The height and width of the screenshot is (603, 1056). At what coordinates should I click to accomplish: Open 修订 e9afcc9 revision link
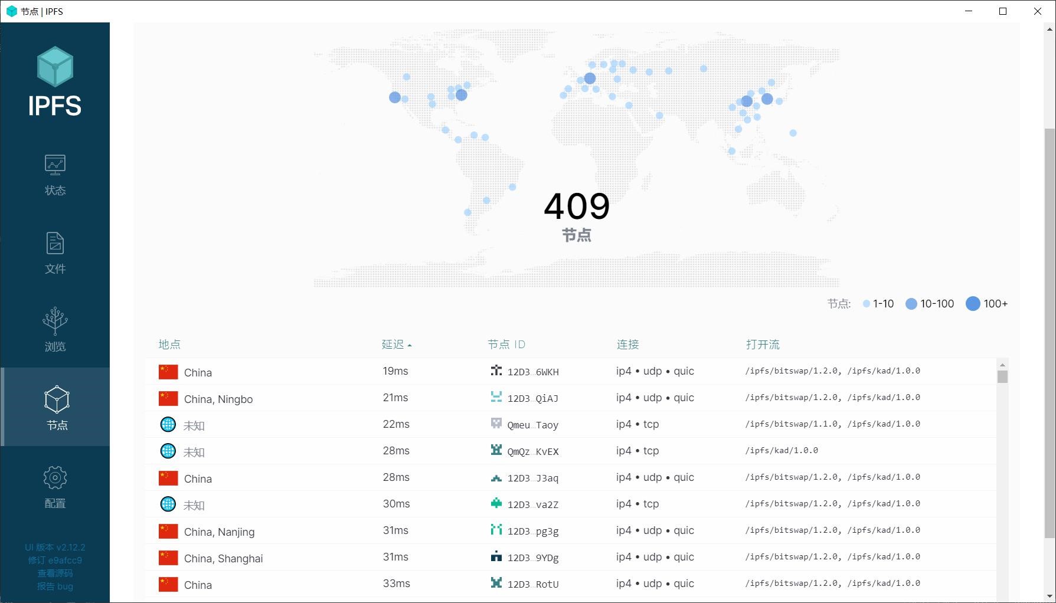[55, 561]
